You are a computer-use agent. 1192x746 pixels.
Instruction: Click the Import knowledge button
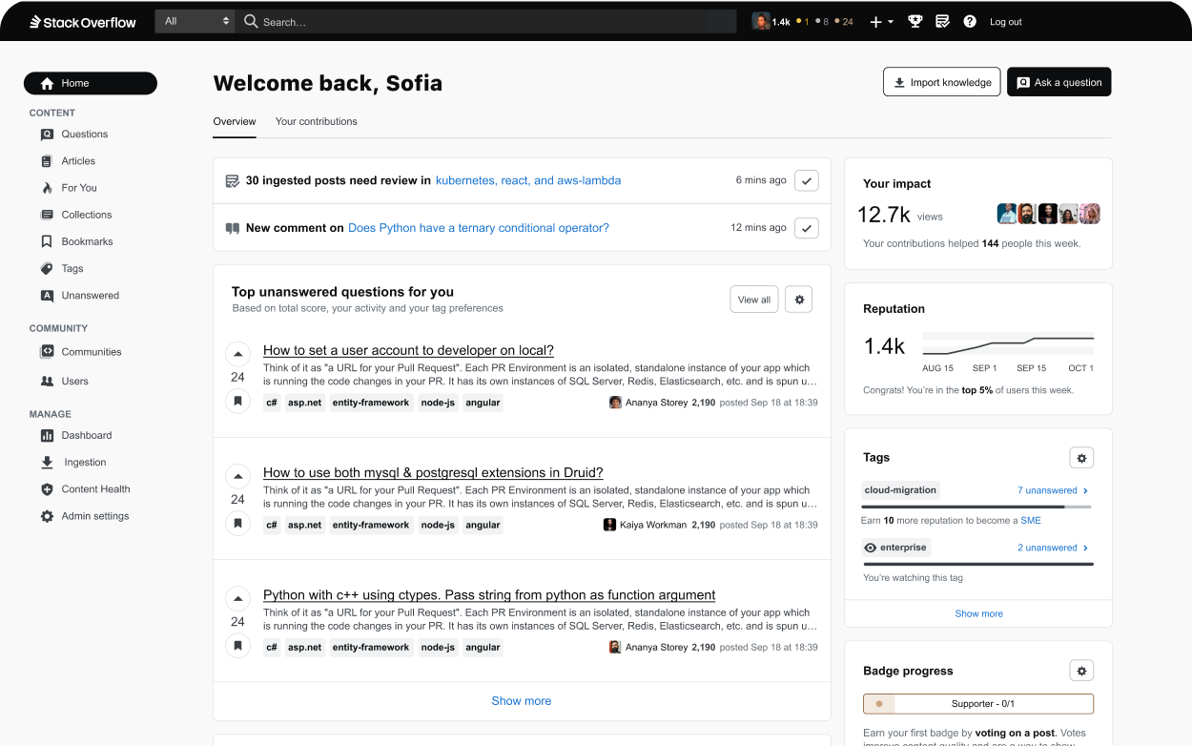click(x=941, y=82)
